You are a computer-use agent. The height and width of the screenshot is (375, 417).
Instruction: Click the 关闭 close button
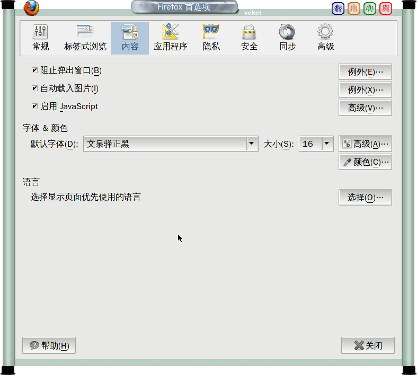368,345
